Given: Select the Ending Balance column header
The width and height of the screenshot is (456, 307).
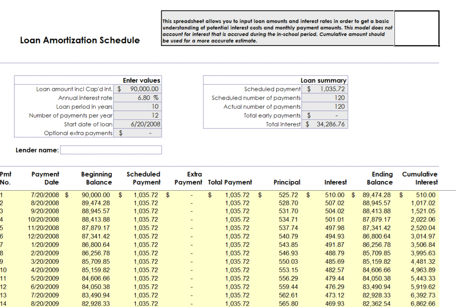Looking at the screenshot, I should coord(379,178).
